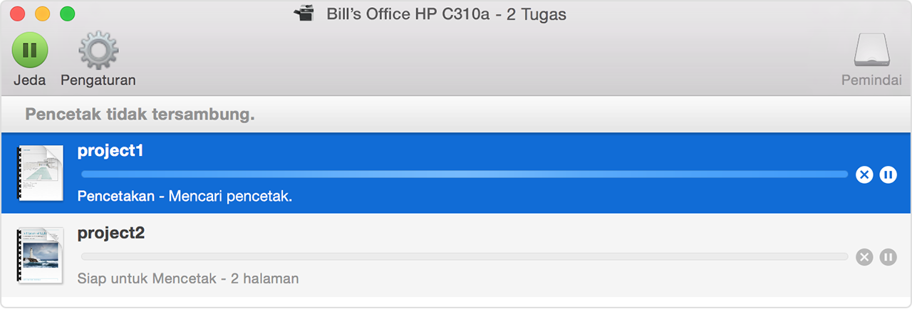Viewport: 912px width, 309px height.
Task: Select the project2 job title
Action: tap(110, 234)
